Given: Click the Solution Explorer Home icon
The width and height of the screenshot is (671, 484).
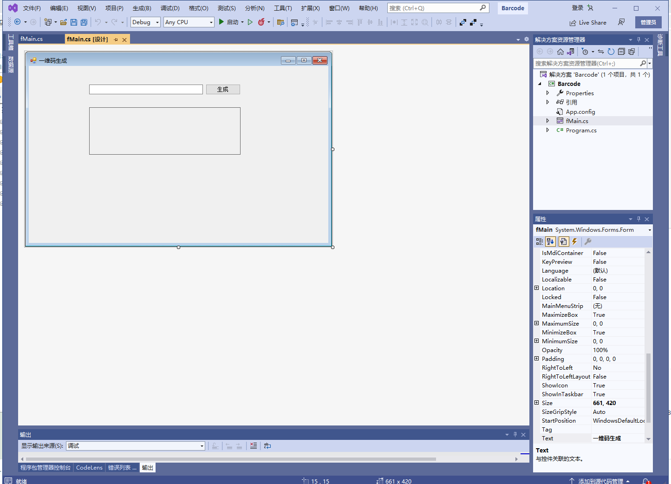Looking at the screenshot, I should tap(560, 52).
